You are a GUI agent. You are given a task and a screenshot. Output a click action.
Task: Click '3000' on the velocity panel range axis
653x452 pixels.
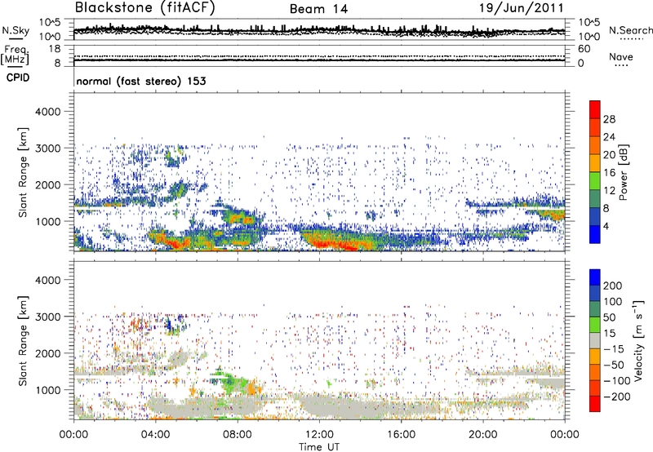pos(47,317)
